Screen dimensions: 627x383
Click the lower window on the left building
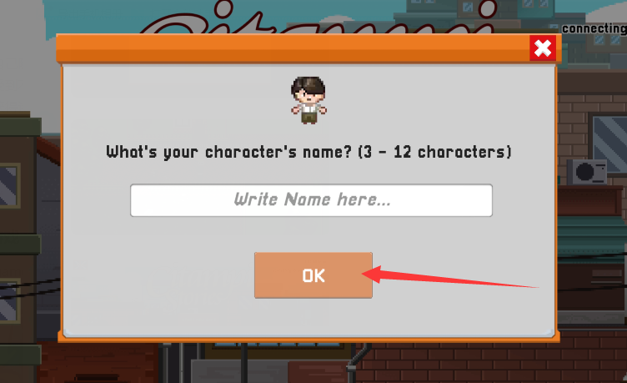(9, 301)
